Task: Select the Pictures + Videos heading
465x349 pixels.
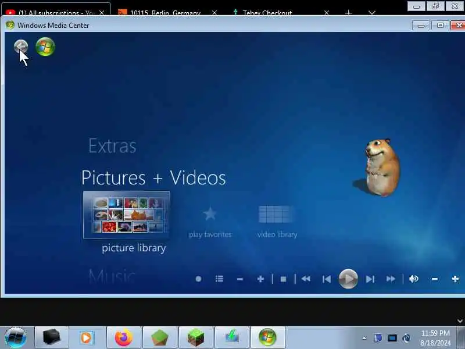Action: (153, 178)
